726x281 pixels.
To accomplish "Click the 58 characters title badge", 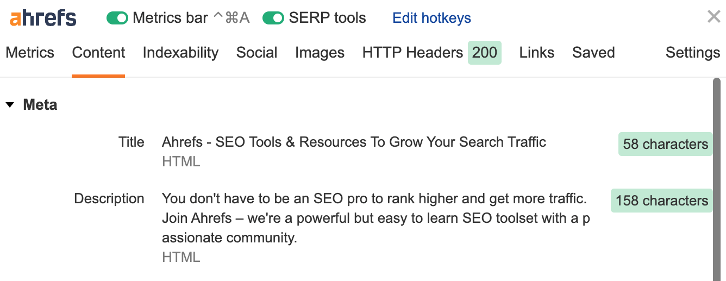I will click(x=665, y=145).
